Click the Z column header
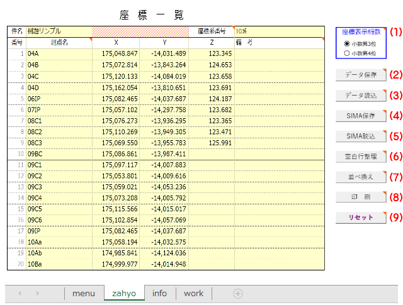The height and width of the screenshot is (305, 403). coord(212,43)
